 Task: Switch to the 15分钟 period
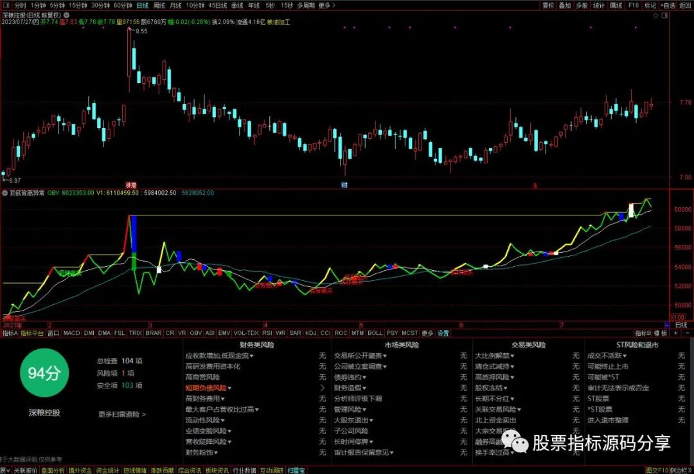(78, 5)
